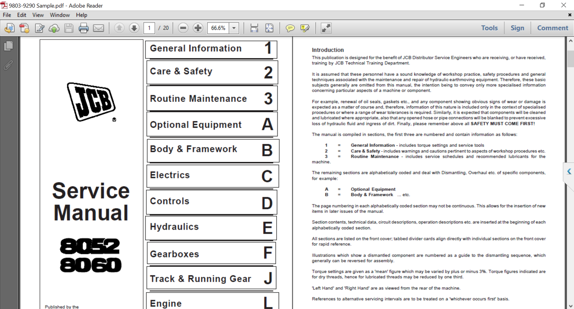Open the View menu
The image size is (574, 309).
click(x=38, y=15)
